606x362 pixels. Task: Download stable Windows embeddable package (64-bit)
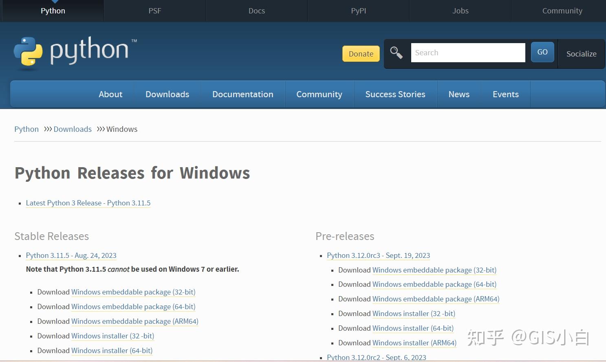133,307
